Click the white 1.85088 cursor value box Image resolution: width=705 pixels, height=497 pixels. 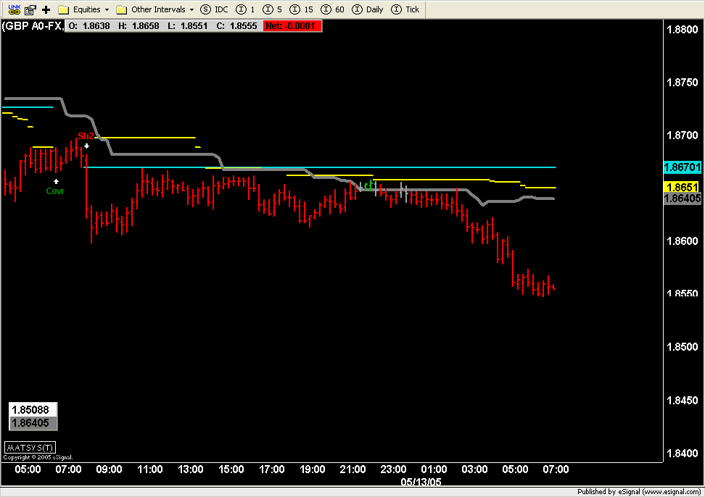pyautogui.click(x=33, y=409)
